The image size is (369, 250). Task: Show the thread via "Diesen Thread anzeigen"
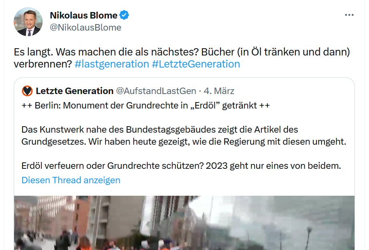(71, 180)
